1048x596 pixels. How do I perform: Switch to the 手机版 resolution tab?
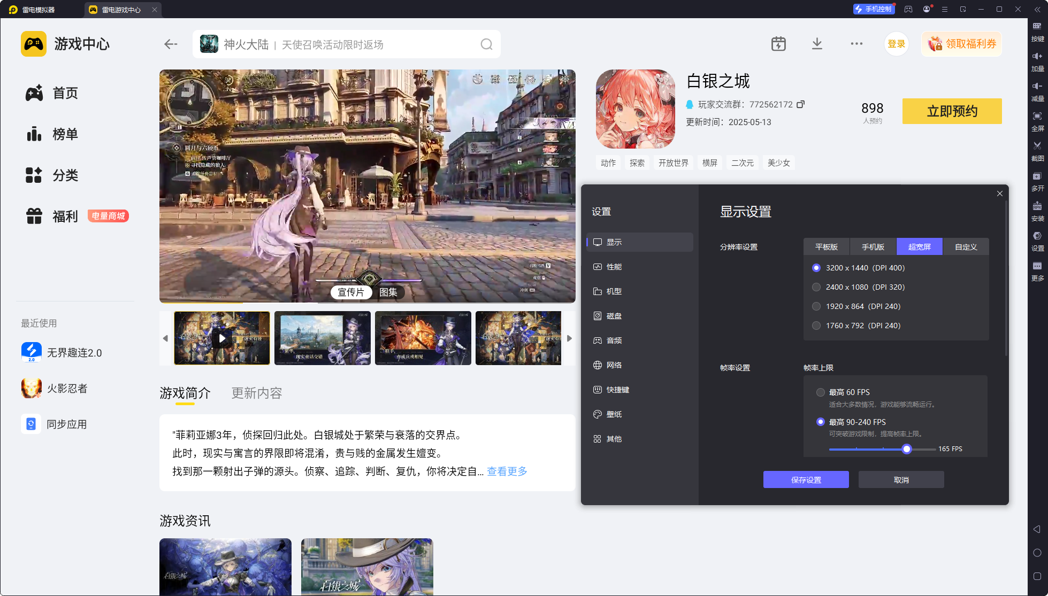[x=873, y=247]
